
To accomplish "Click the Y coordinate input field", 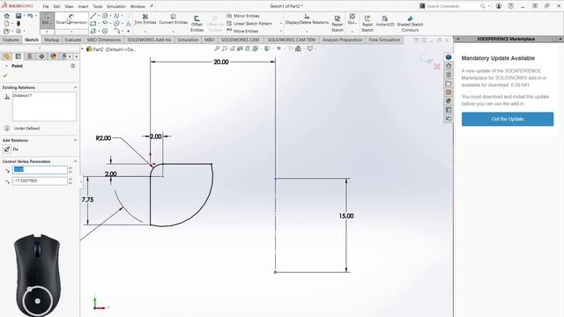I will [x=40, y=181].
